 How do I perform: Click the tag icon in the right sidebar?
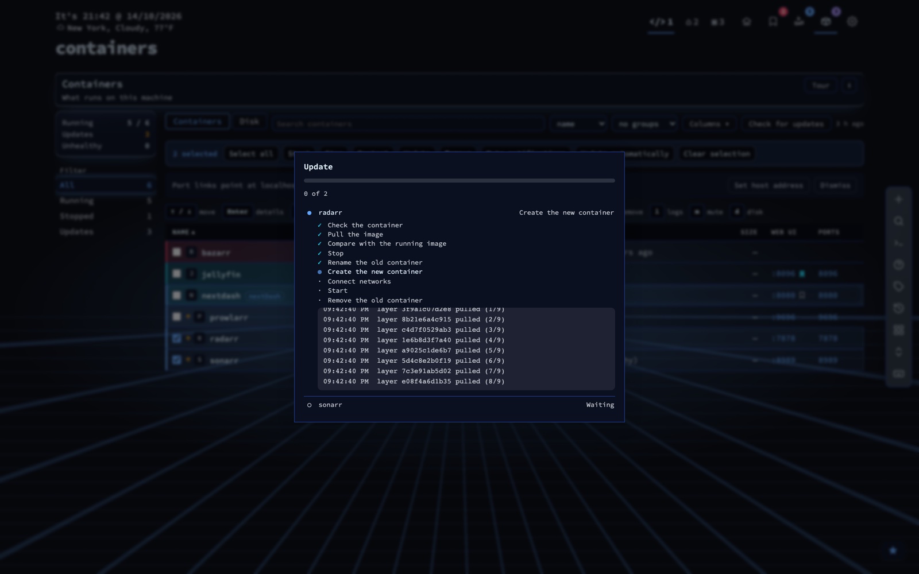tap(899, 286)
